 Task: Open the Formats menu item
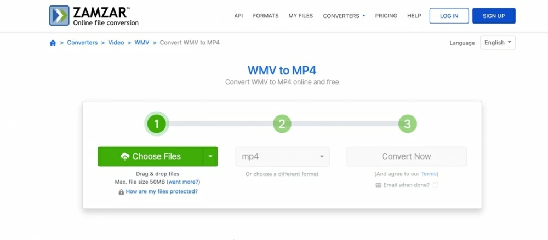click(x=266, y=16)
